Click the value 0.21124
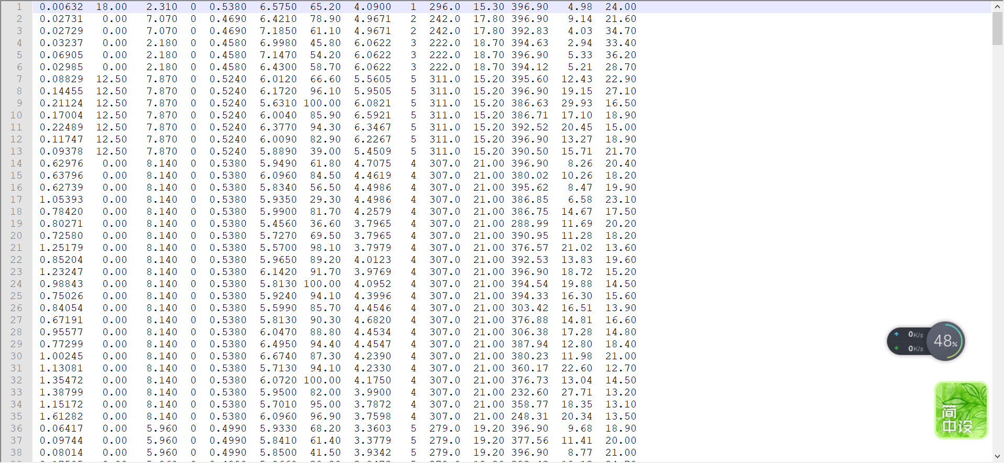 [x=61, y=103]
